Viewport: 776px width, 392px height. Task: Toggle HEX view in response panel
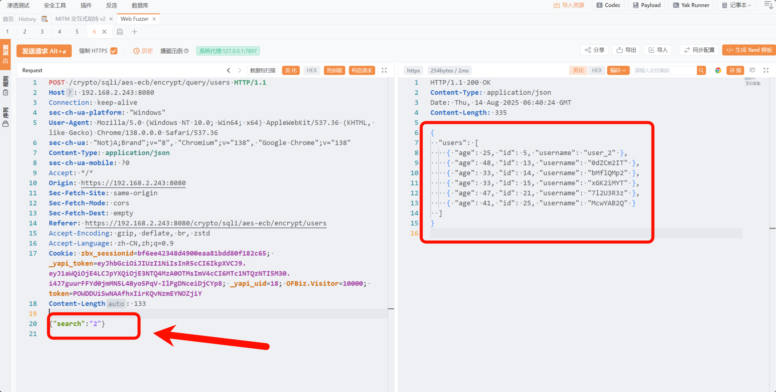coord(597,70)
